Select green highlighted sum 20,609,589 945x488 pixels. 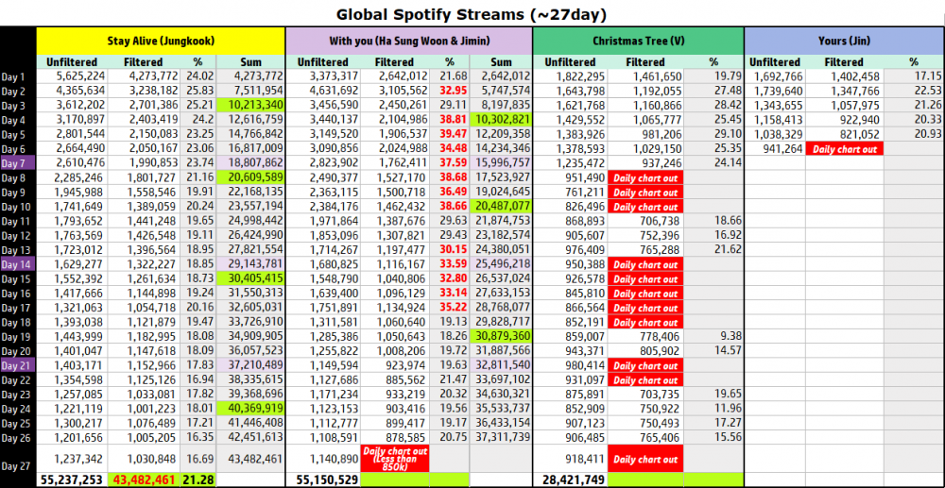pyautogui.click(x=250, y=177)
